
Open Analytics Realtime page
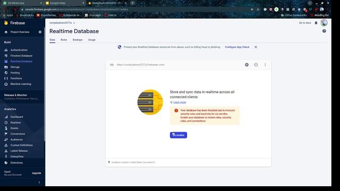pyautogui.click(x=15, y=123)
